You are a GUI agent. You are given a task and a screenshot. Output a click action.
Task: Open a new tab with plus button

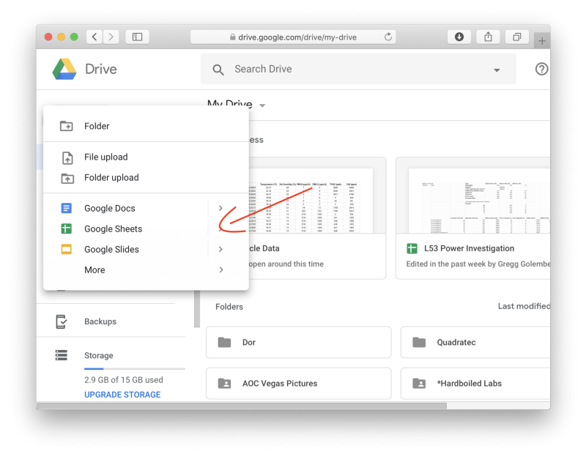[542, 41]
